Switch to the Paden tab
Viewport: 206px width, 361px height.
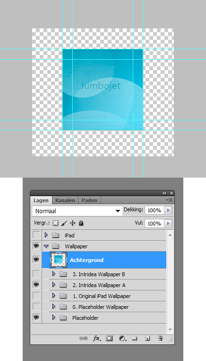[89, 200]
